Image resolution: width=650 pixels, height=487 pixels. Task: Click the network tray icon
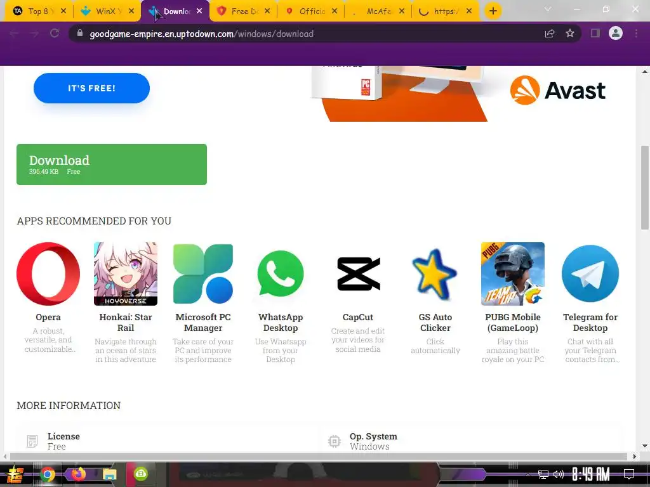tap(543, 474)
